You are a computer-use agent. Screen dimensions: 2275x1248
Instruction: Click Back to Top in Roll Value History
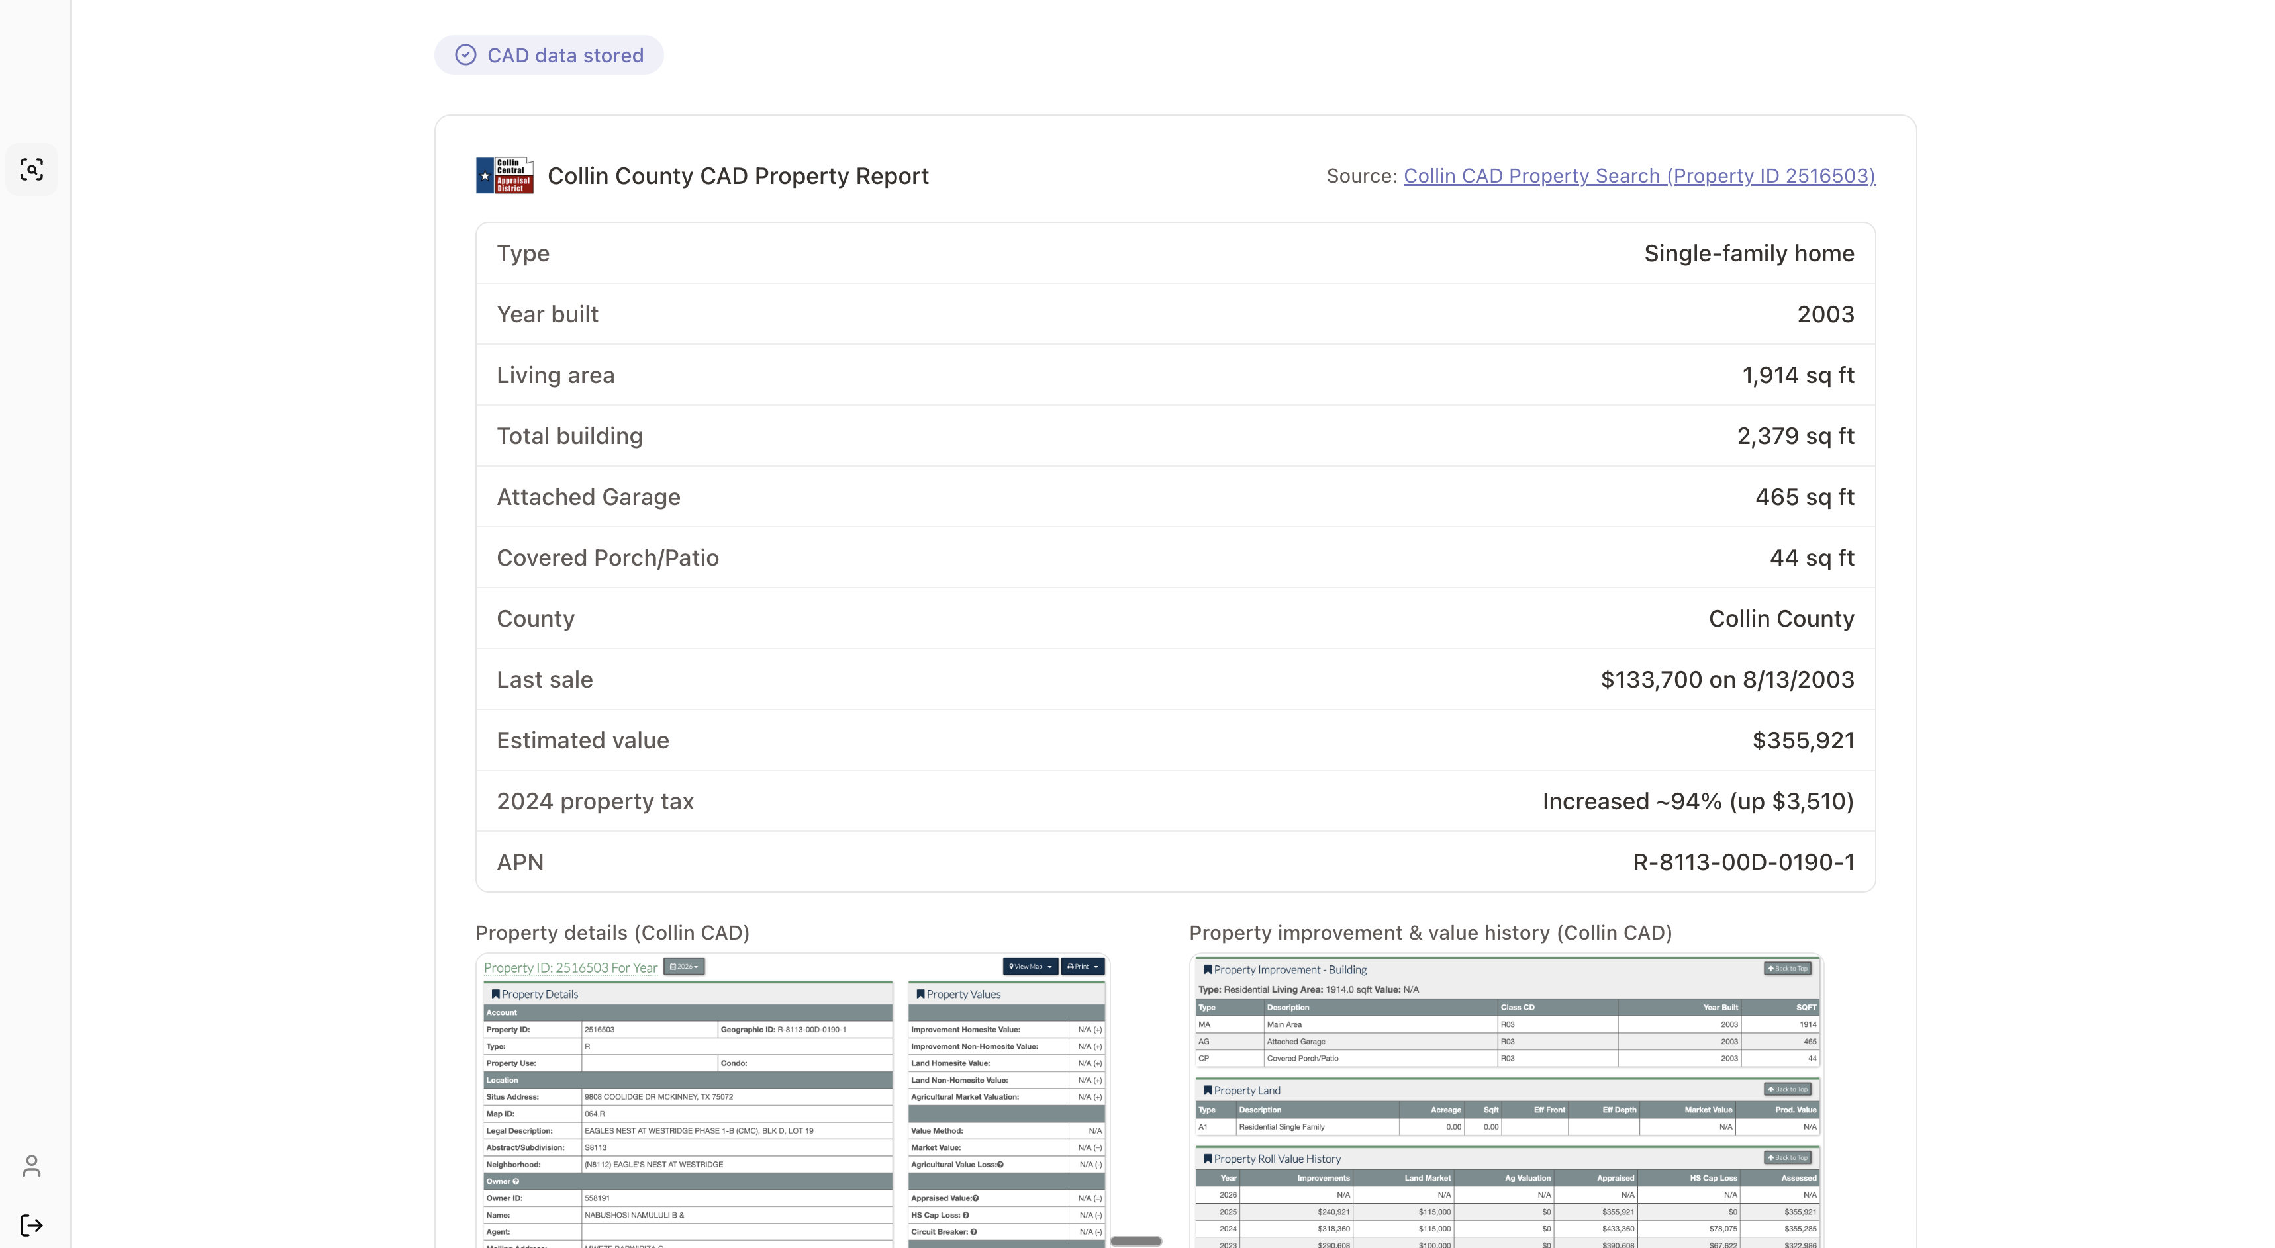[1788, 1157]
